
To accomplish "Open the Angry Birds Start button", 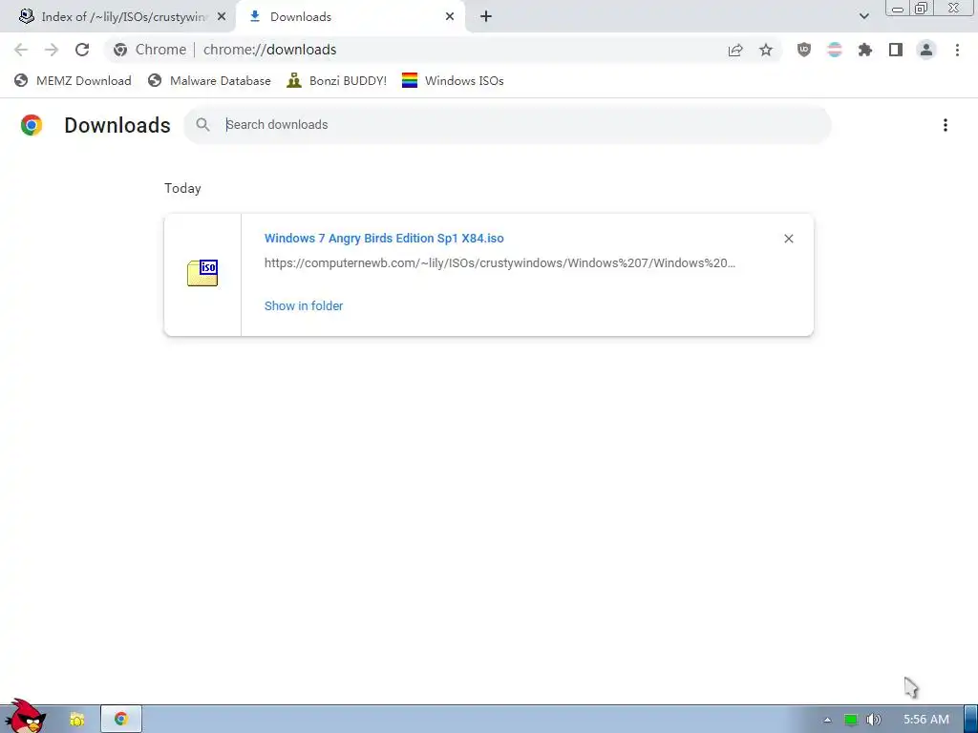I will coord(24,718).
